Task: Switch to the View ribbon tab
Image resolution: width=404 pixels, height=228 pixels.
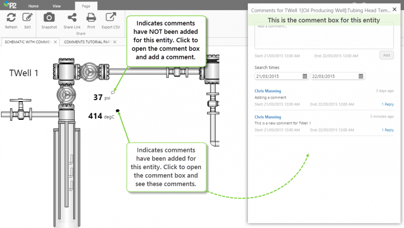Action: point(57,6)
